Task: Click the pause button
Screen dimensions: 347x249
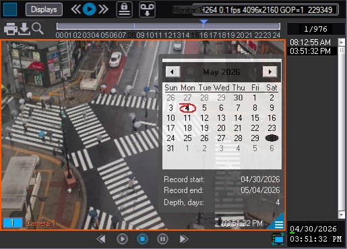Action: point(162,239)
